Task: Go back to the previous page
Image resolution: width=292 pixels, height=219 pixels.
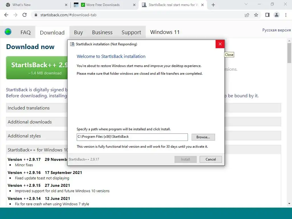Action: point(6,15)
